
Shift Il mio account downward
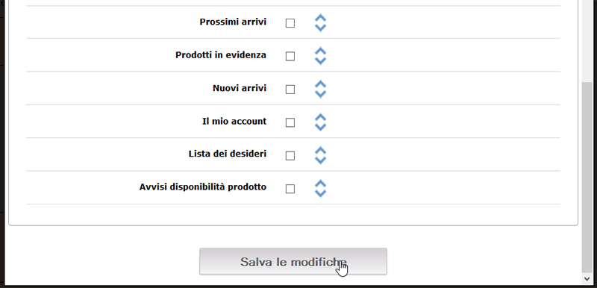[x=321, y=127]
